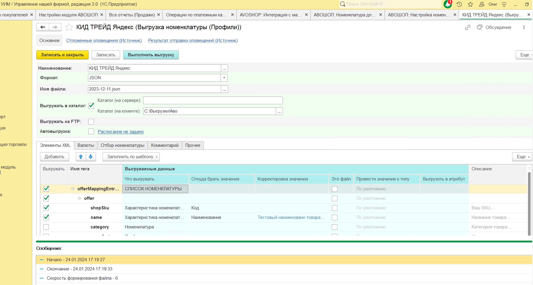Mark this profile as favorite star
This screenshot has width=533, height=285.
pyautogui.click(x=69, y=27)
